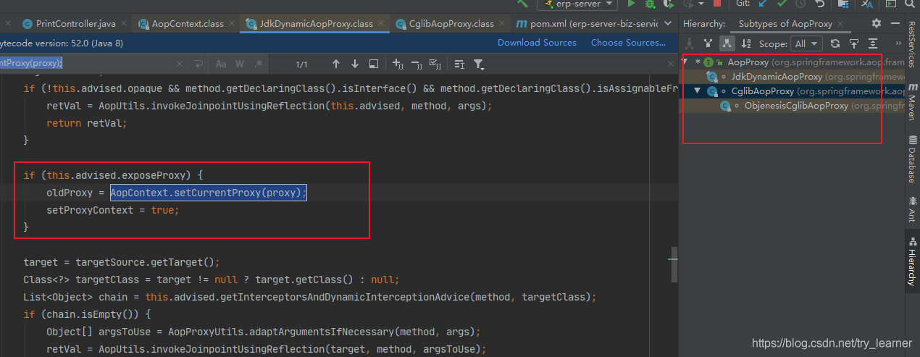Expand all hierarchy nodes icon
Image resolution: width=920 pixels, height=357 pixels.
pyautogui.click(x=873, y=43)
